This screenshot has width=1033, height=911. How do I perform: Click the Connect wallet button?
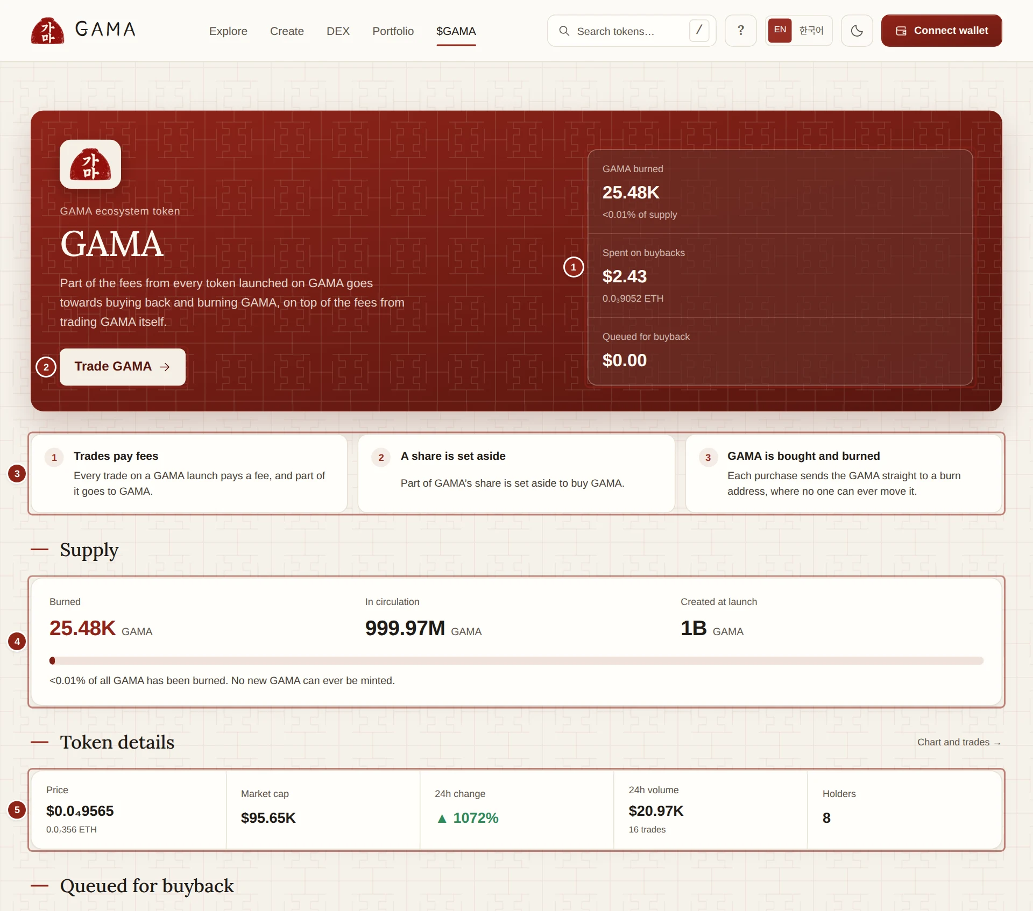coord(941,31)
